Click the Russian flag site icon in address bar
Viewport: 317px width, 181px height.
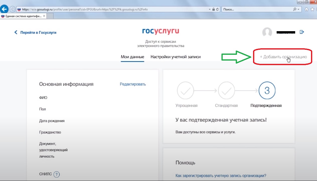pyautogui.click(x=19, y=10)
